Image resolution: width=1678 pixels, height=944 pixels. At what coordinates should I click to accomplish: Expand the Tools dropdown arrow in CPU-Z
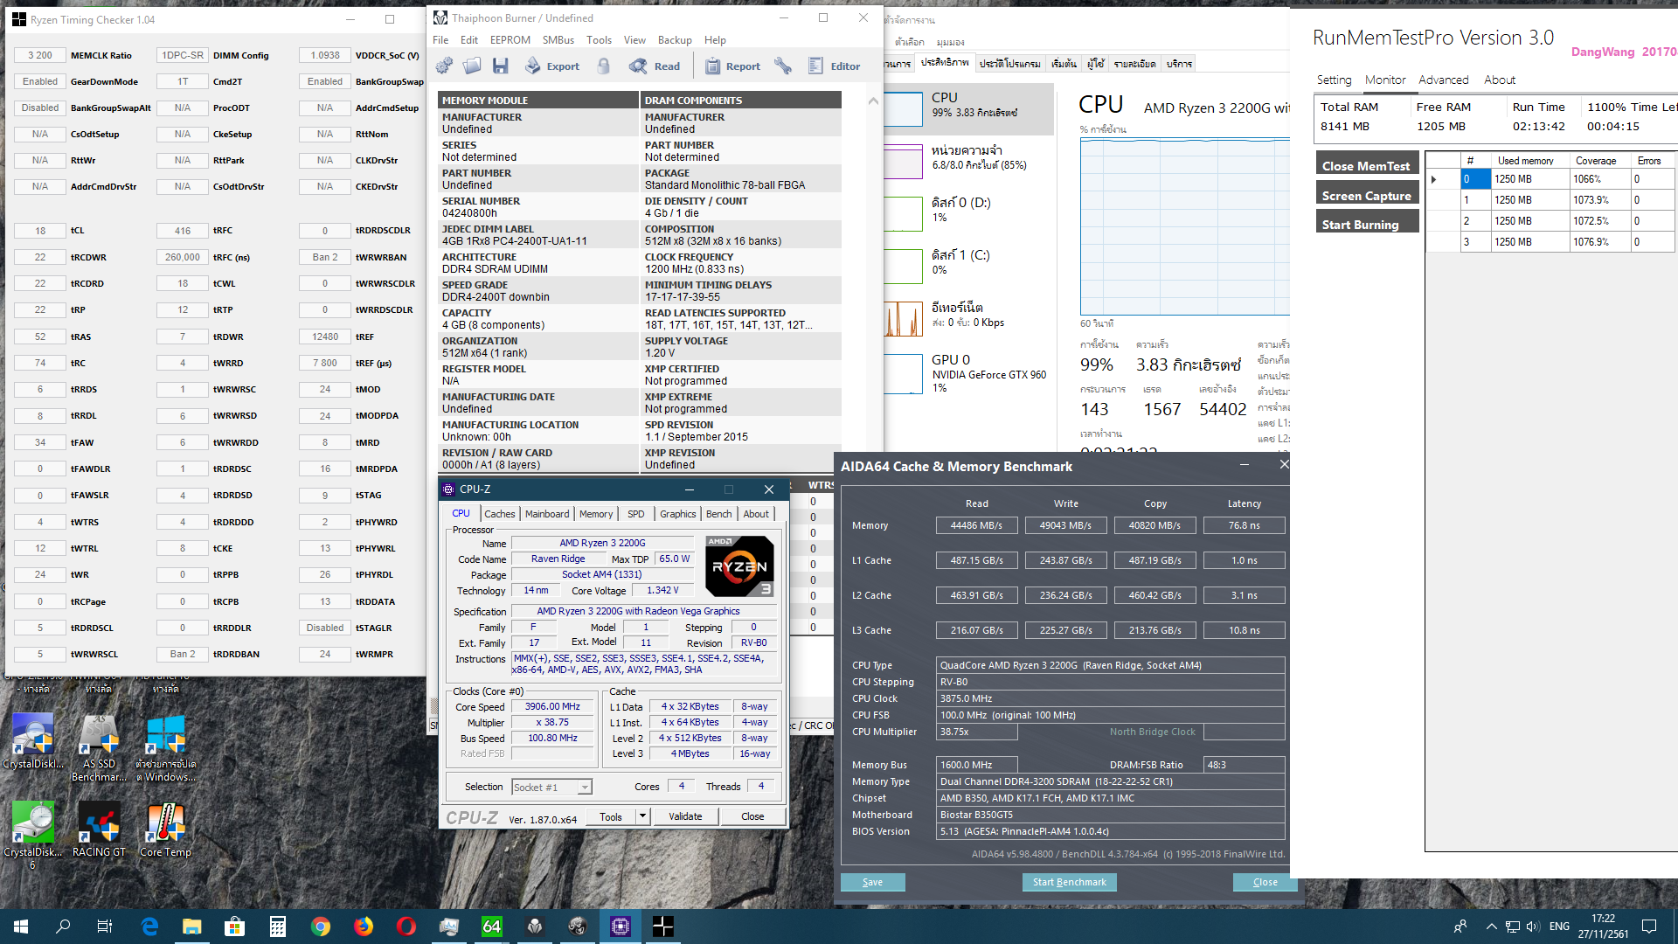(642, 816)
